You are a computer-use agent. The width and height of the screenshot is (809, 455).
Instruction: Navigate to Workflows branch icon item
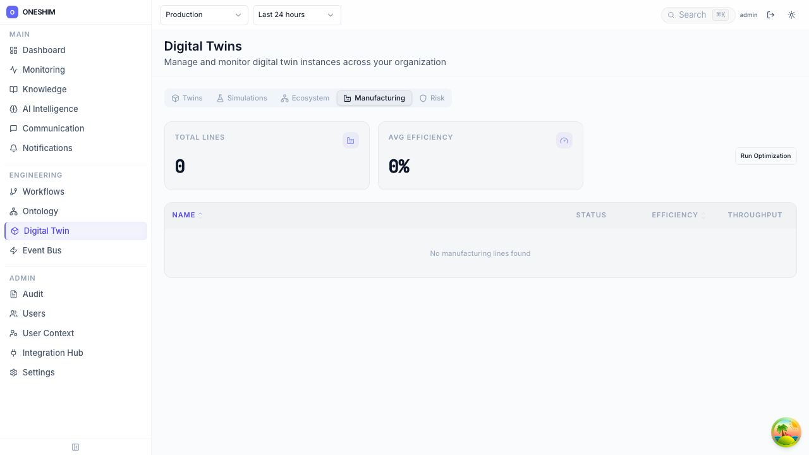(43, 191)
